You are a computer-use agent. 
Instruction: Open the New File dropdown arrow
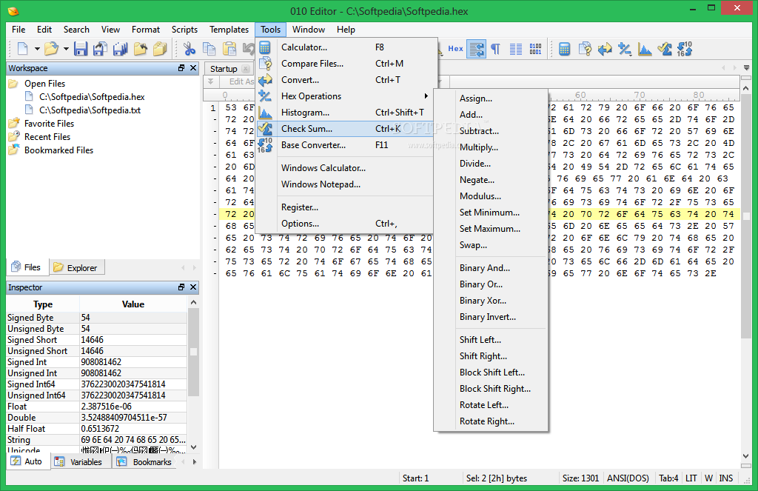[37, 48]
